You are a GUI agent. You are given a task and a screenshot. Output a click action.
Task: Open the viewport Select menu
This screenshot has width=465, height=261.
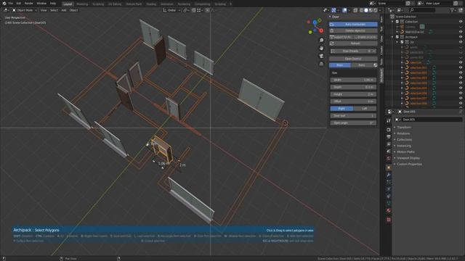click(x=54, y=10)
